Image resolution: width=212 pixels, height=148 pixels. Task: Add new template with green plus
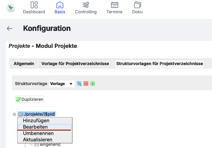coord(93,84)
